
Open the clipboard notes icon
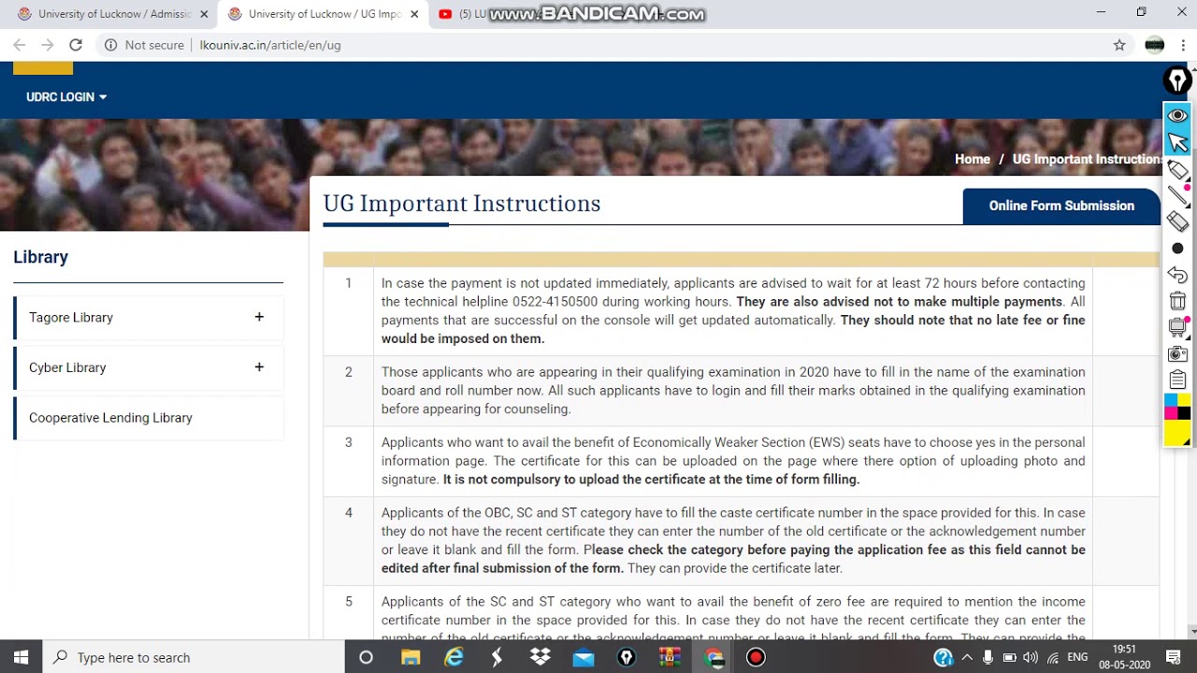(1177, 379)
